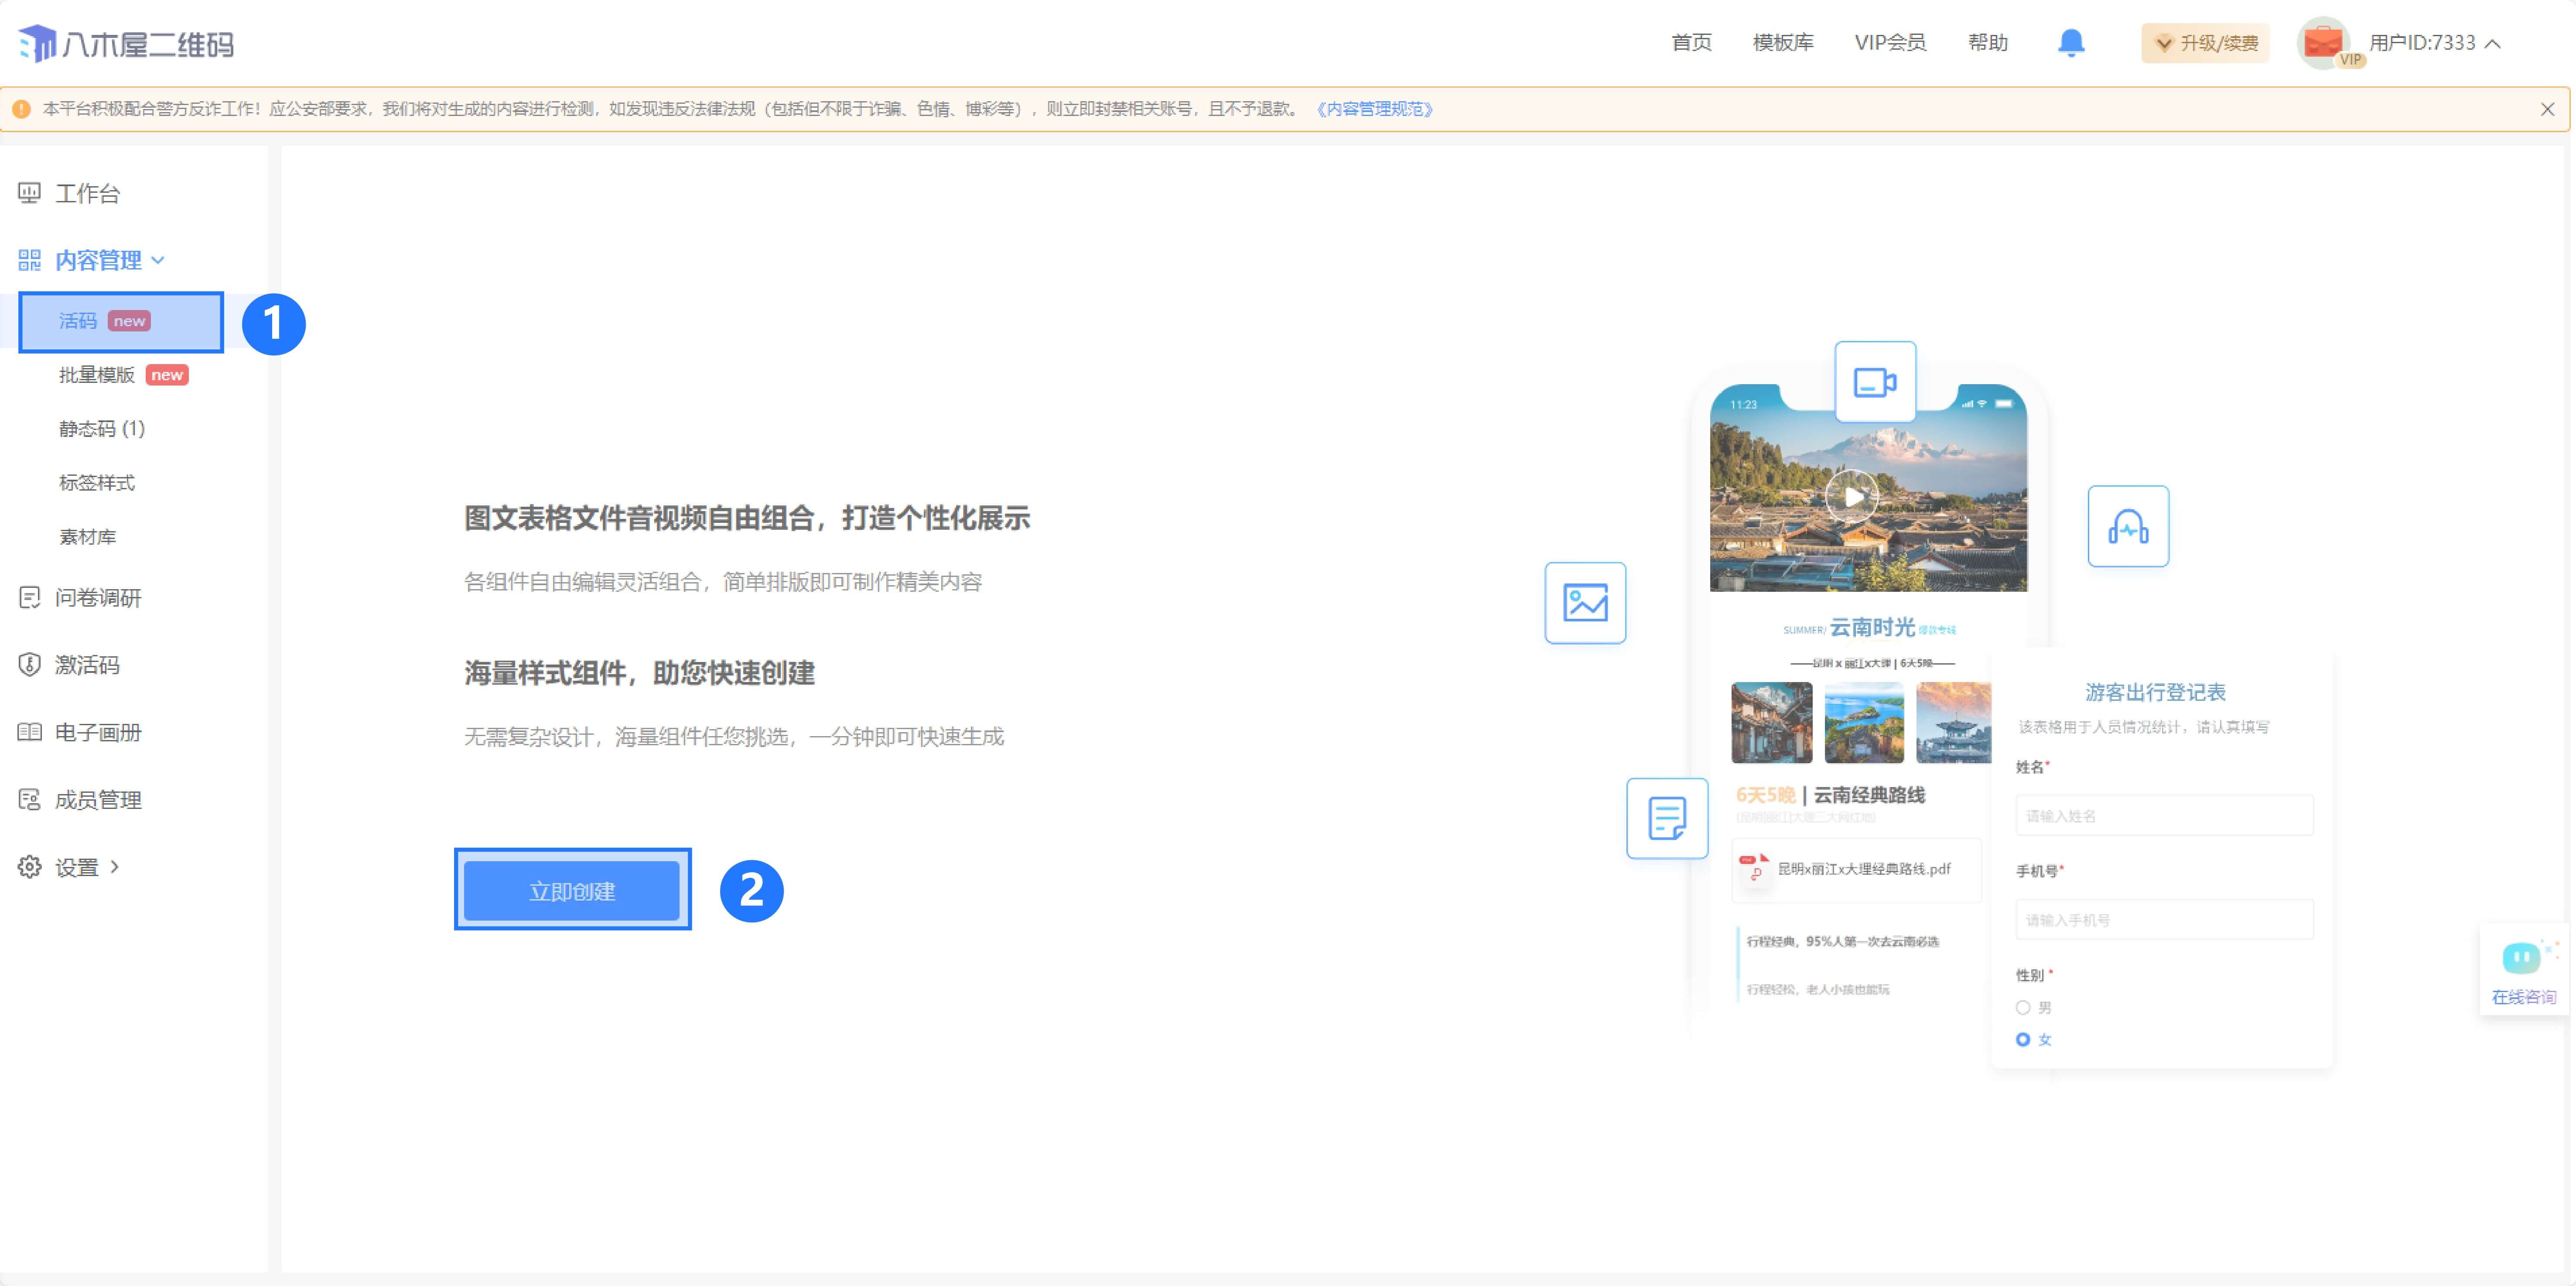This screenshot has height=1286, width=2576.
Task: Collapse the 内容管理 sidebar section
Action: 98,260
